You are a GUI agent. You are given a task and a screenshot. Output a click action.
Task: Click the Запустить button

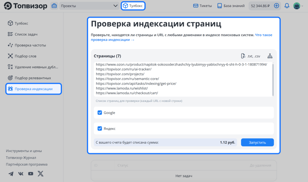point(257,142)
